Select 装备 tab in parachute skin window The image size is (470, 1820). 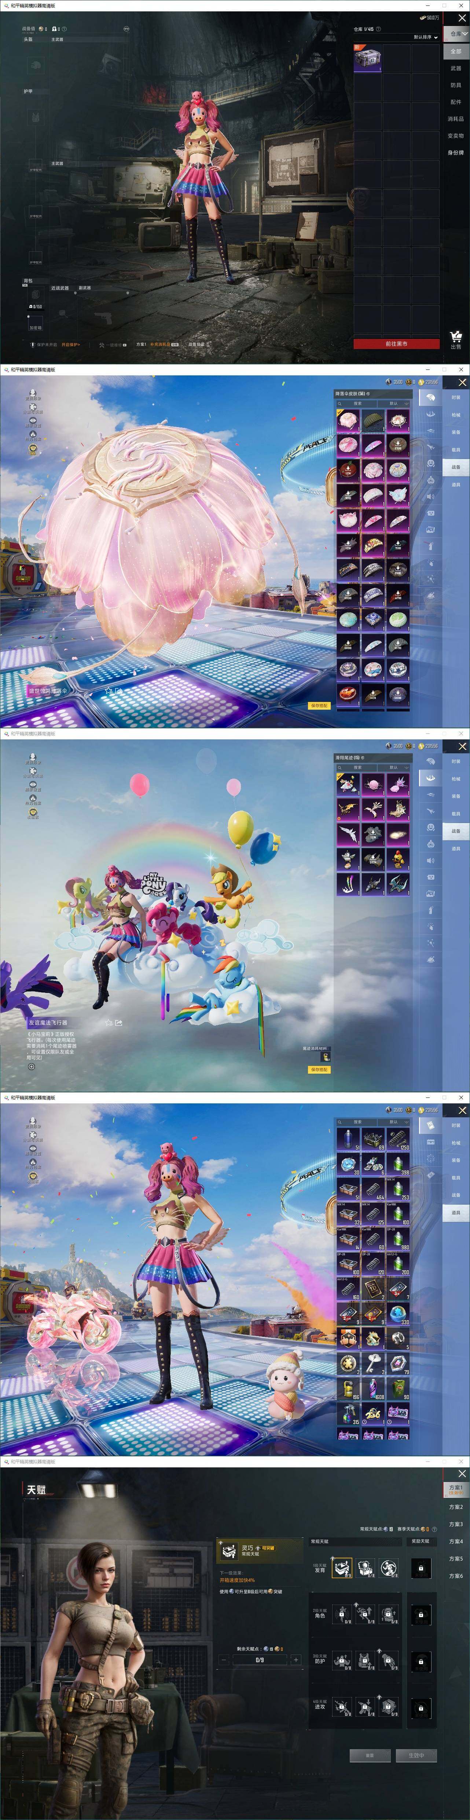pos(456,432)
